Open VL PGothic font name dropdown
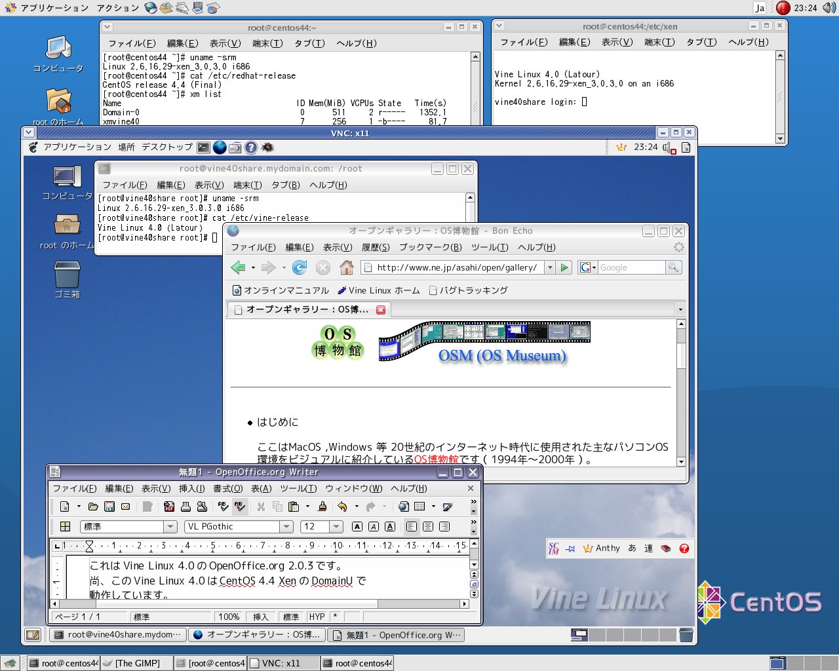839x671 pixels. [x=286, y=526]
